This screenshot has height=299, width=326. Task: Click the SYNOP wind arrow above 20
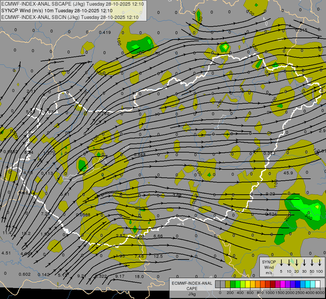coord(297,262)
